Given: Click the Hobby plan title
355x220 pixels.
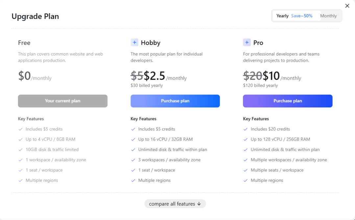Looking at the screenshot, I should pyautogui.click(x=151, y=43).
